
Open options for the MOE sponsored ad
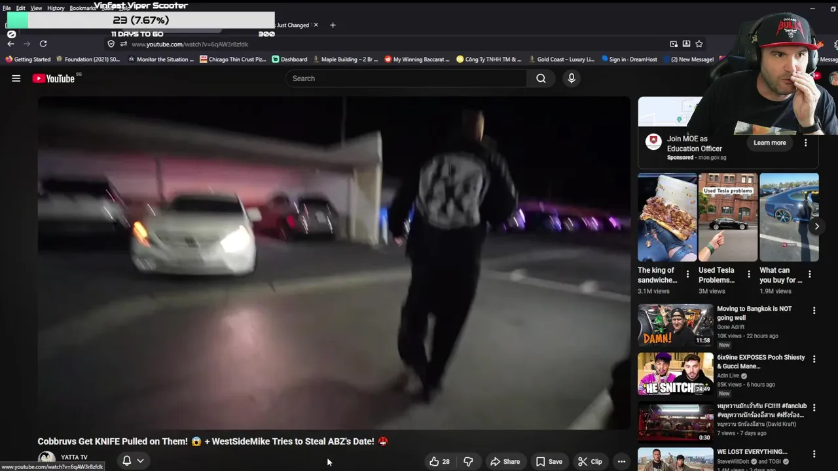coord(805,143)
